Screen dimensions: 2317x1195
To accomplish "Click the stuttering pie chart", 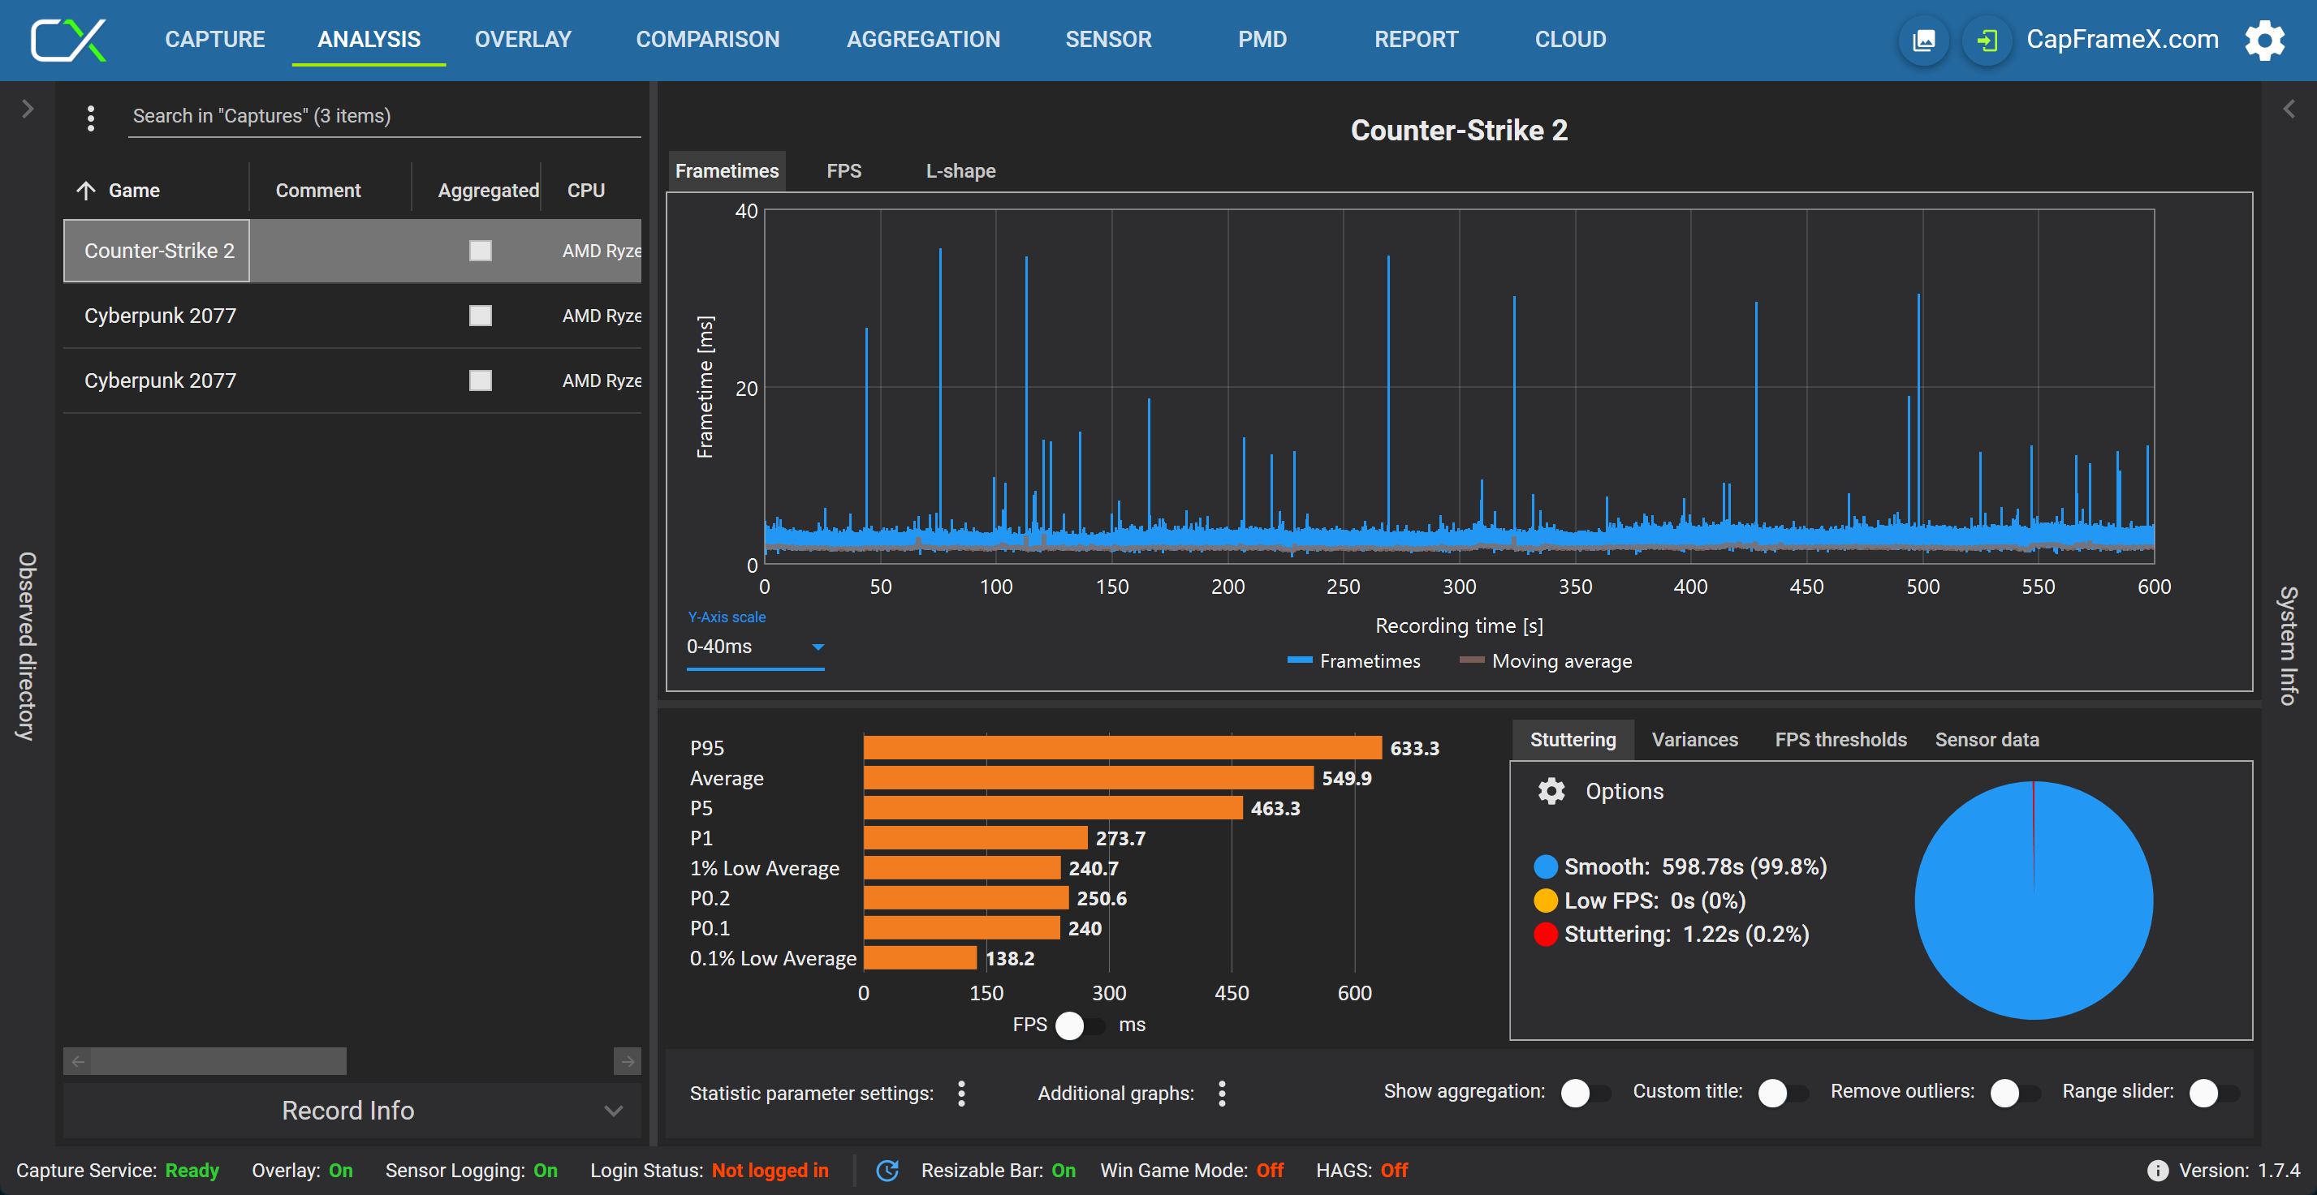I will pos(2033,900).
